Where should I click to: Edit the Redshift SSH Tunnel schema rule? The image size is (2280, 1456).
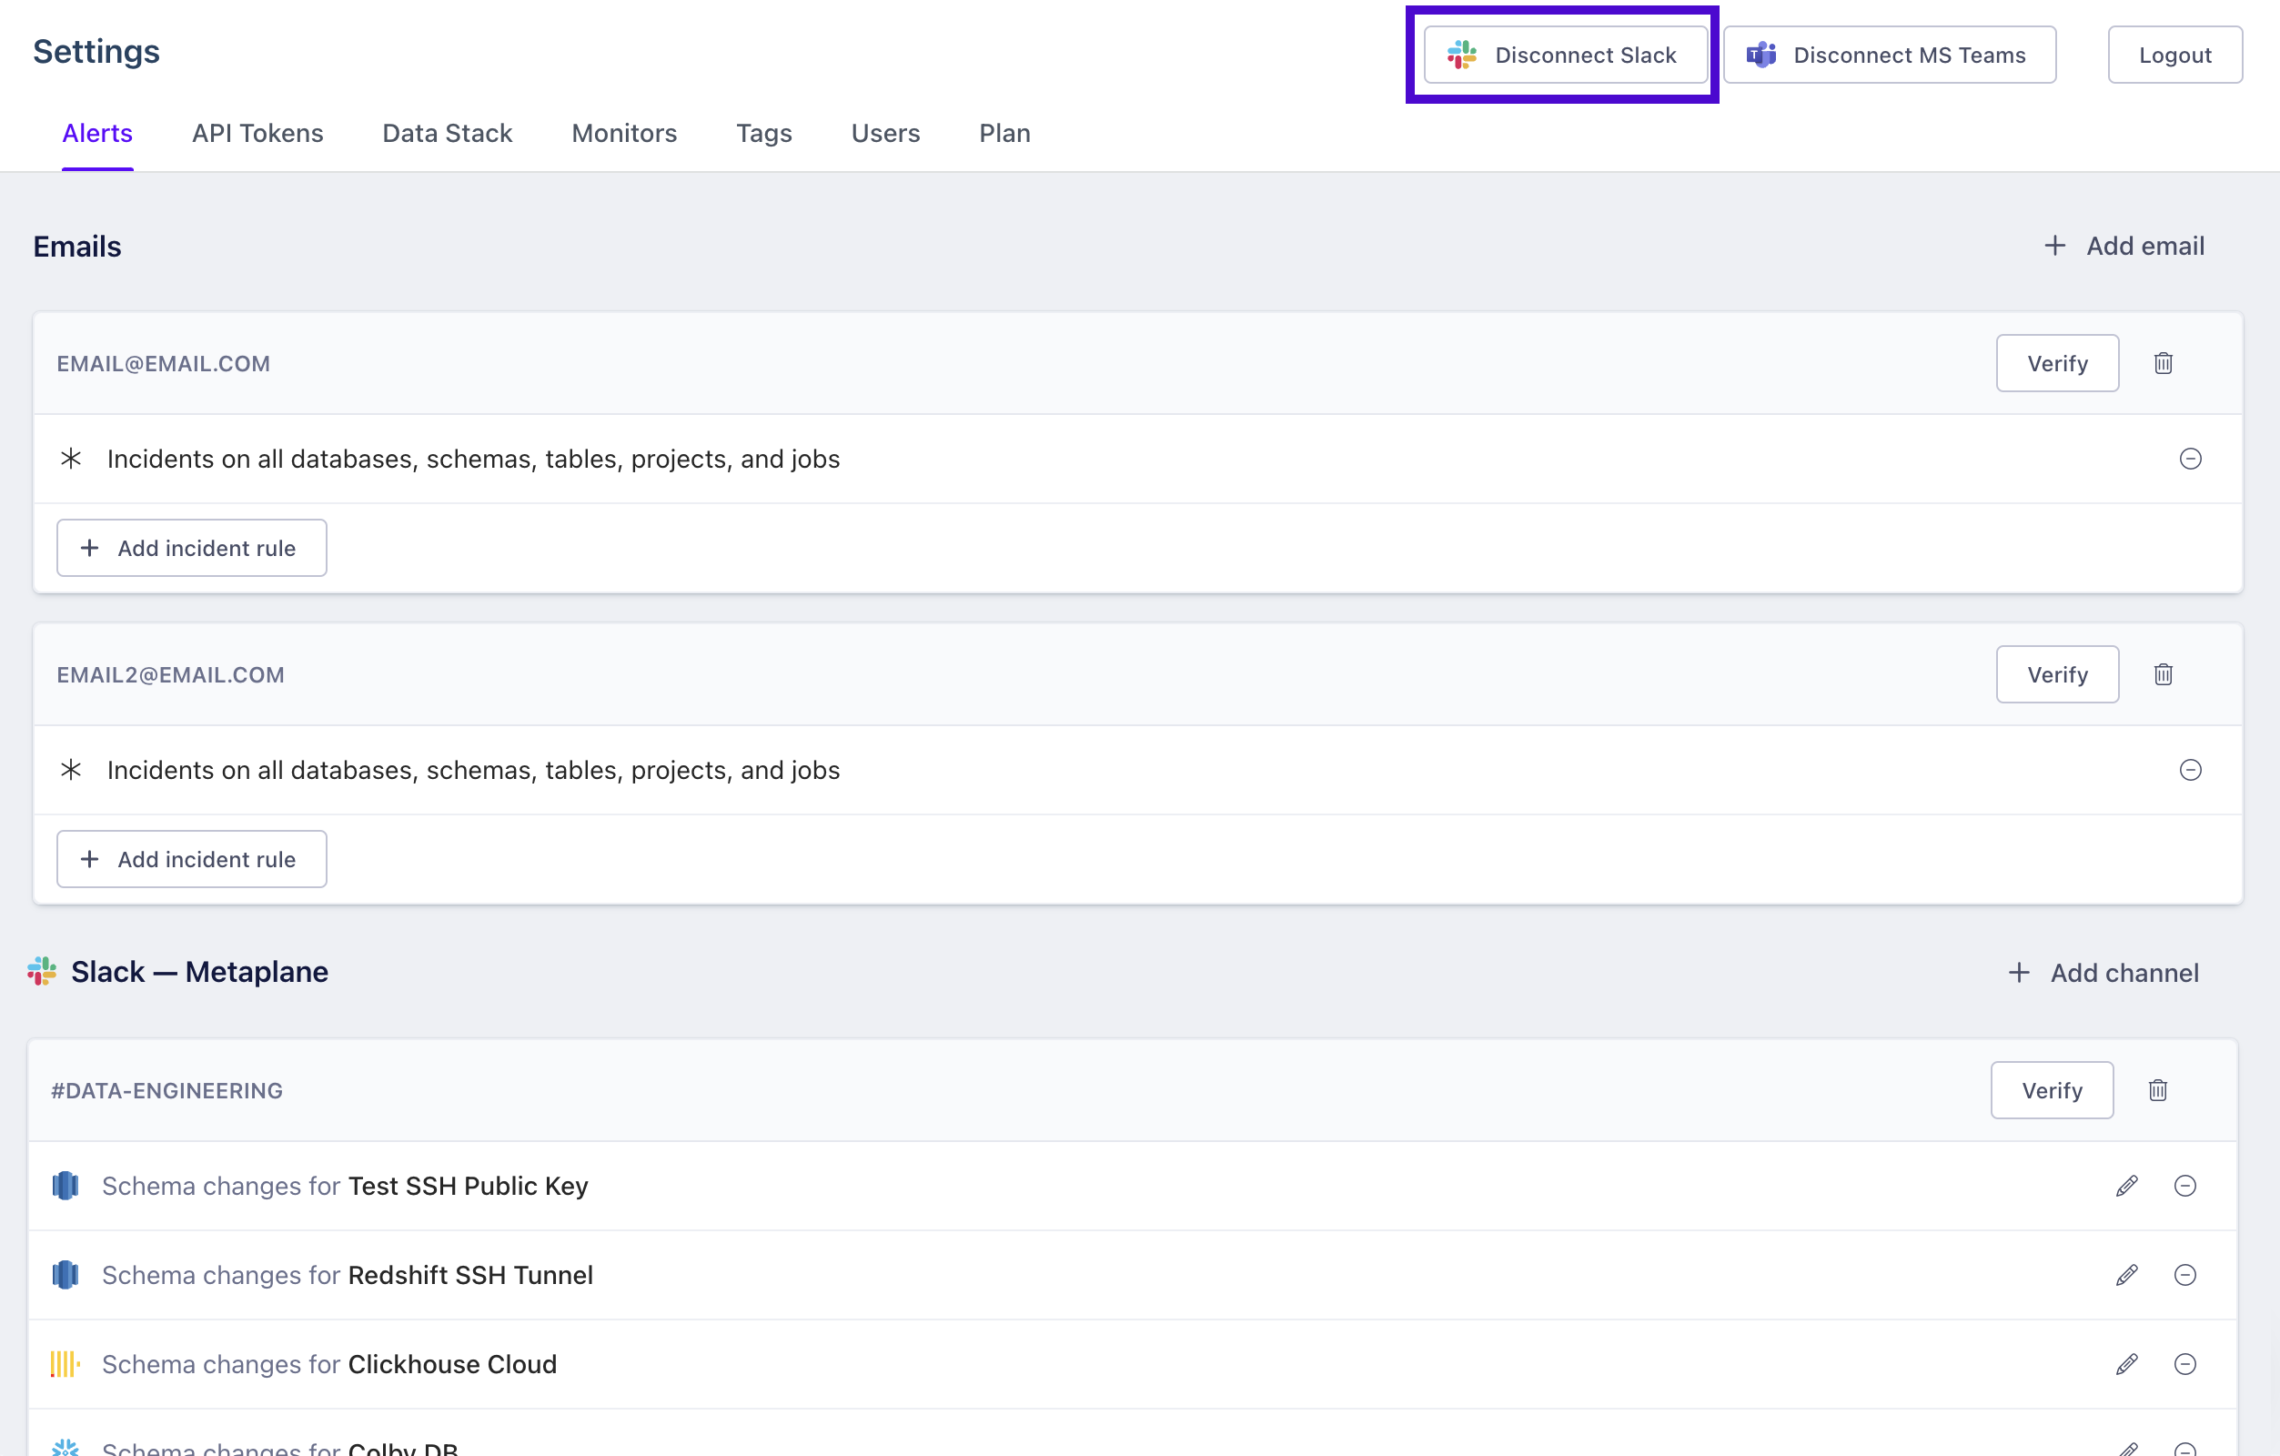coord(2126,1275)
